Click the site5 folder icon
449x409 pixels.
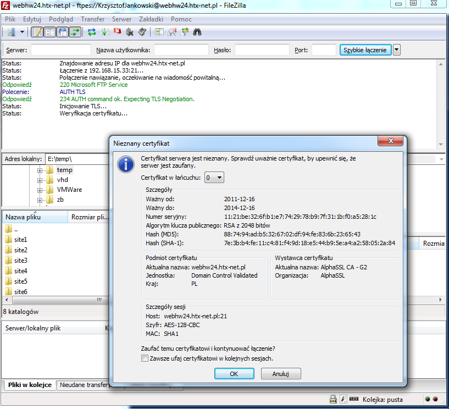click(9, 281)
